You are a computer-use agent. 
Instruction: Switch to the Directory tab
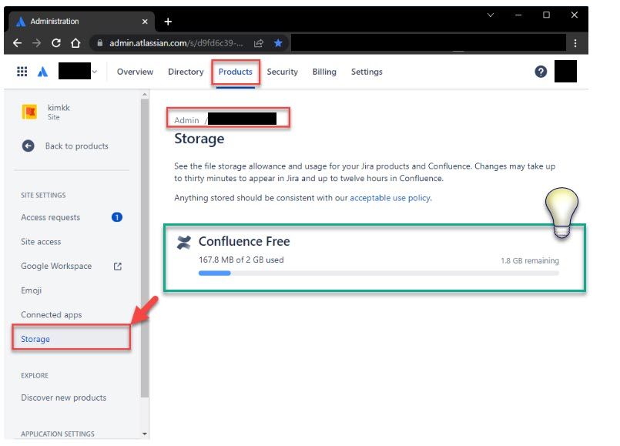click(x=186, y=72)
